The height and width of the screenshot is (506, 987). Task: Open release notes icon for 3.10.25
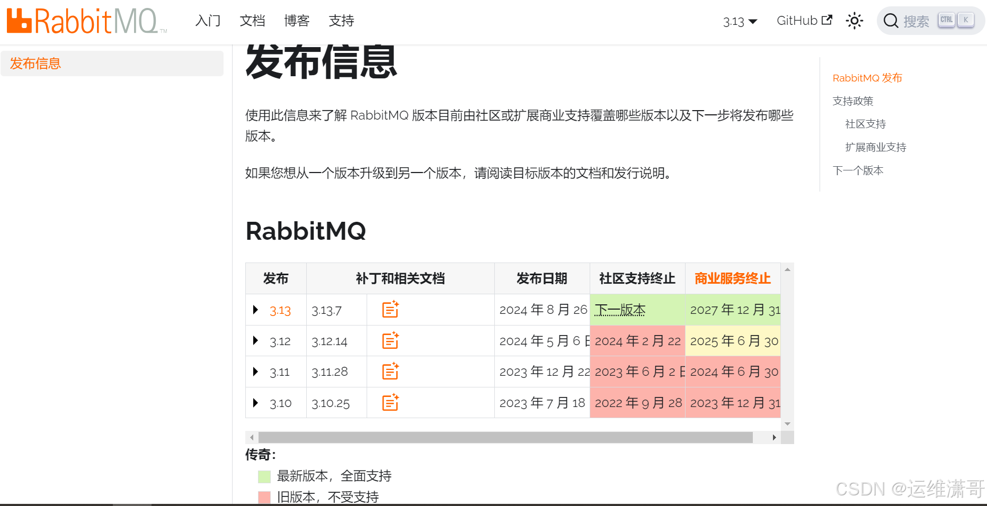pyautogui.click(x=390, y=402)
